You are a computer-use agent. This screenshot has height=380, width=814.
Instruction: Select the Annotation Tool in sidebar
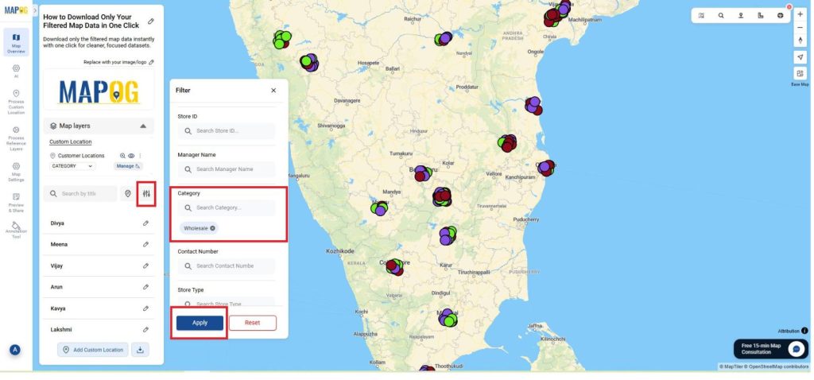(16, 231)
